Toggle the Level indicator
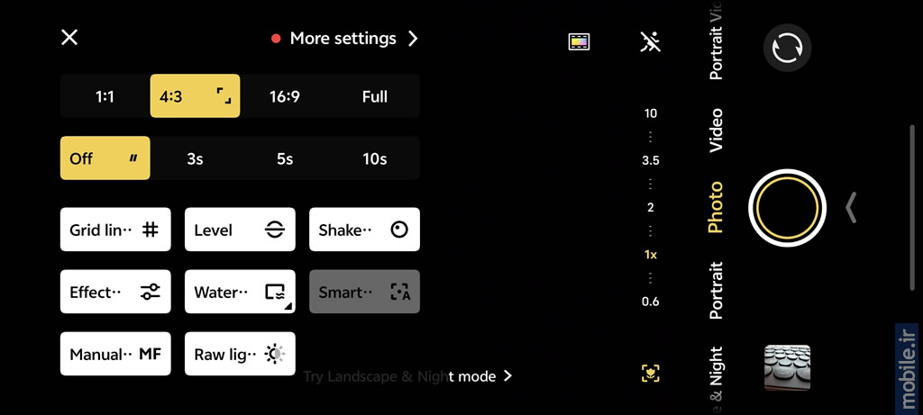The image size is (923, 415). point(240,230)
